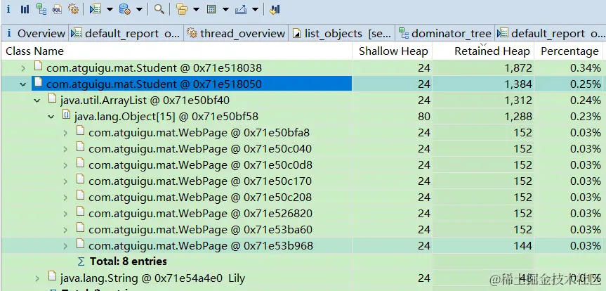606x291 pixels.
Task: Open dropdown arrow next to export icon
Action: 255,9
